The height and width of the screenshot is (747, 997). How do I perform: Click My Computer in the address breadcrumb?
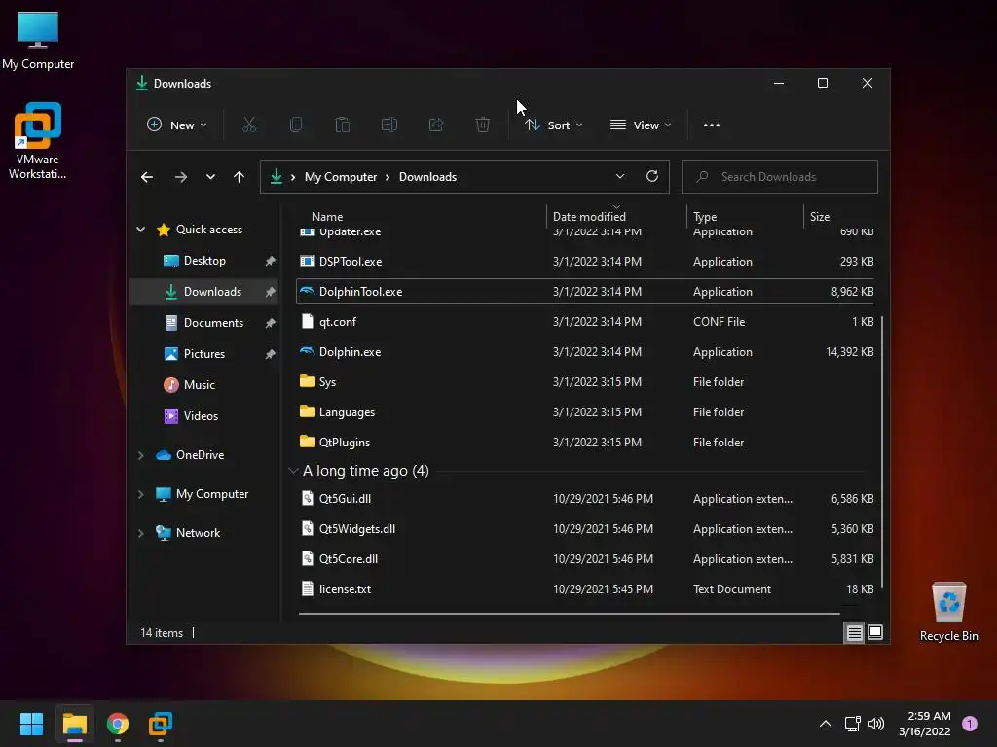click(x=341, y=177)
